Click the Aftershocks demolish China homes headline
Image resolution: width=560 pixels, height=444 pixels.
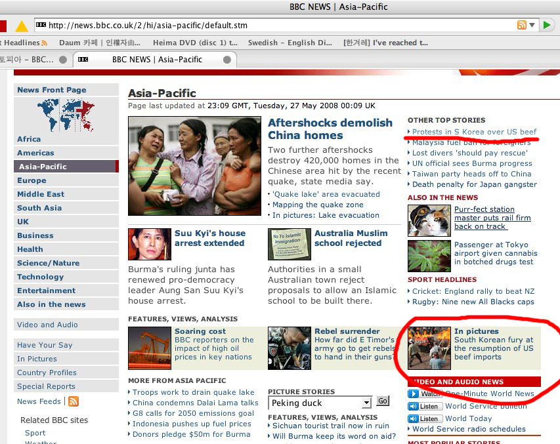pos(330,129)
